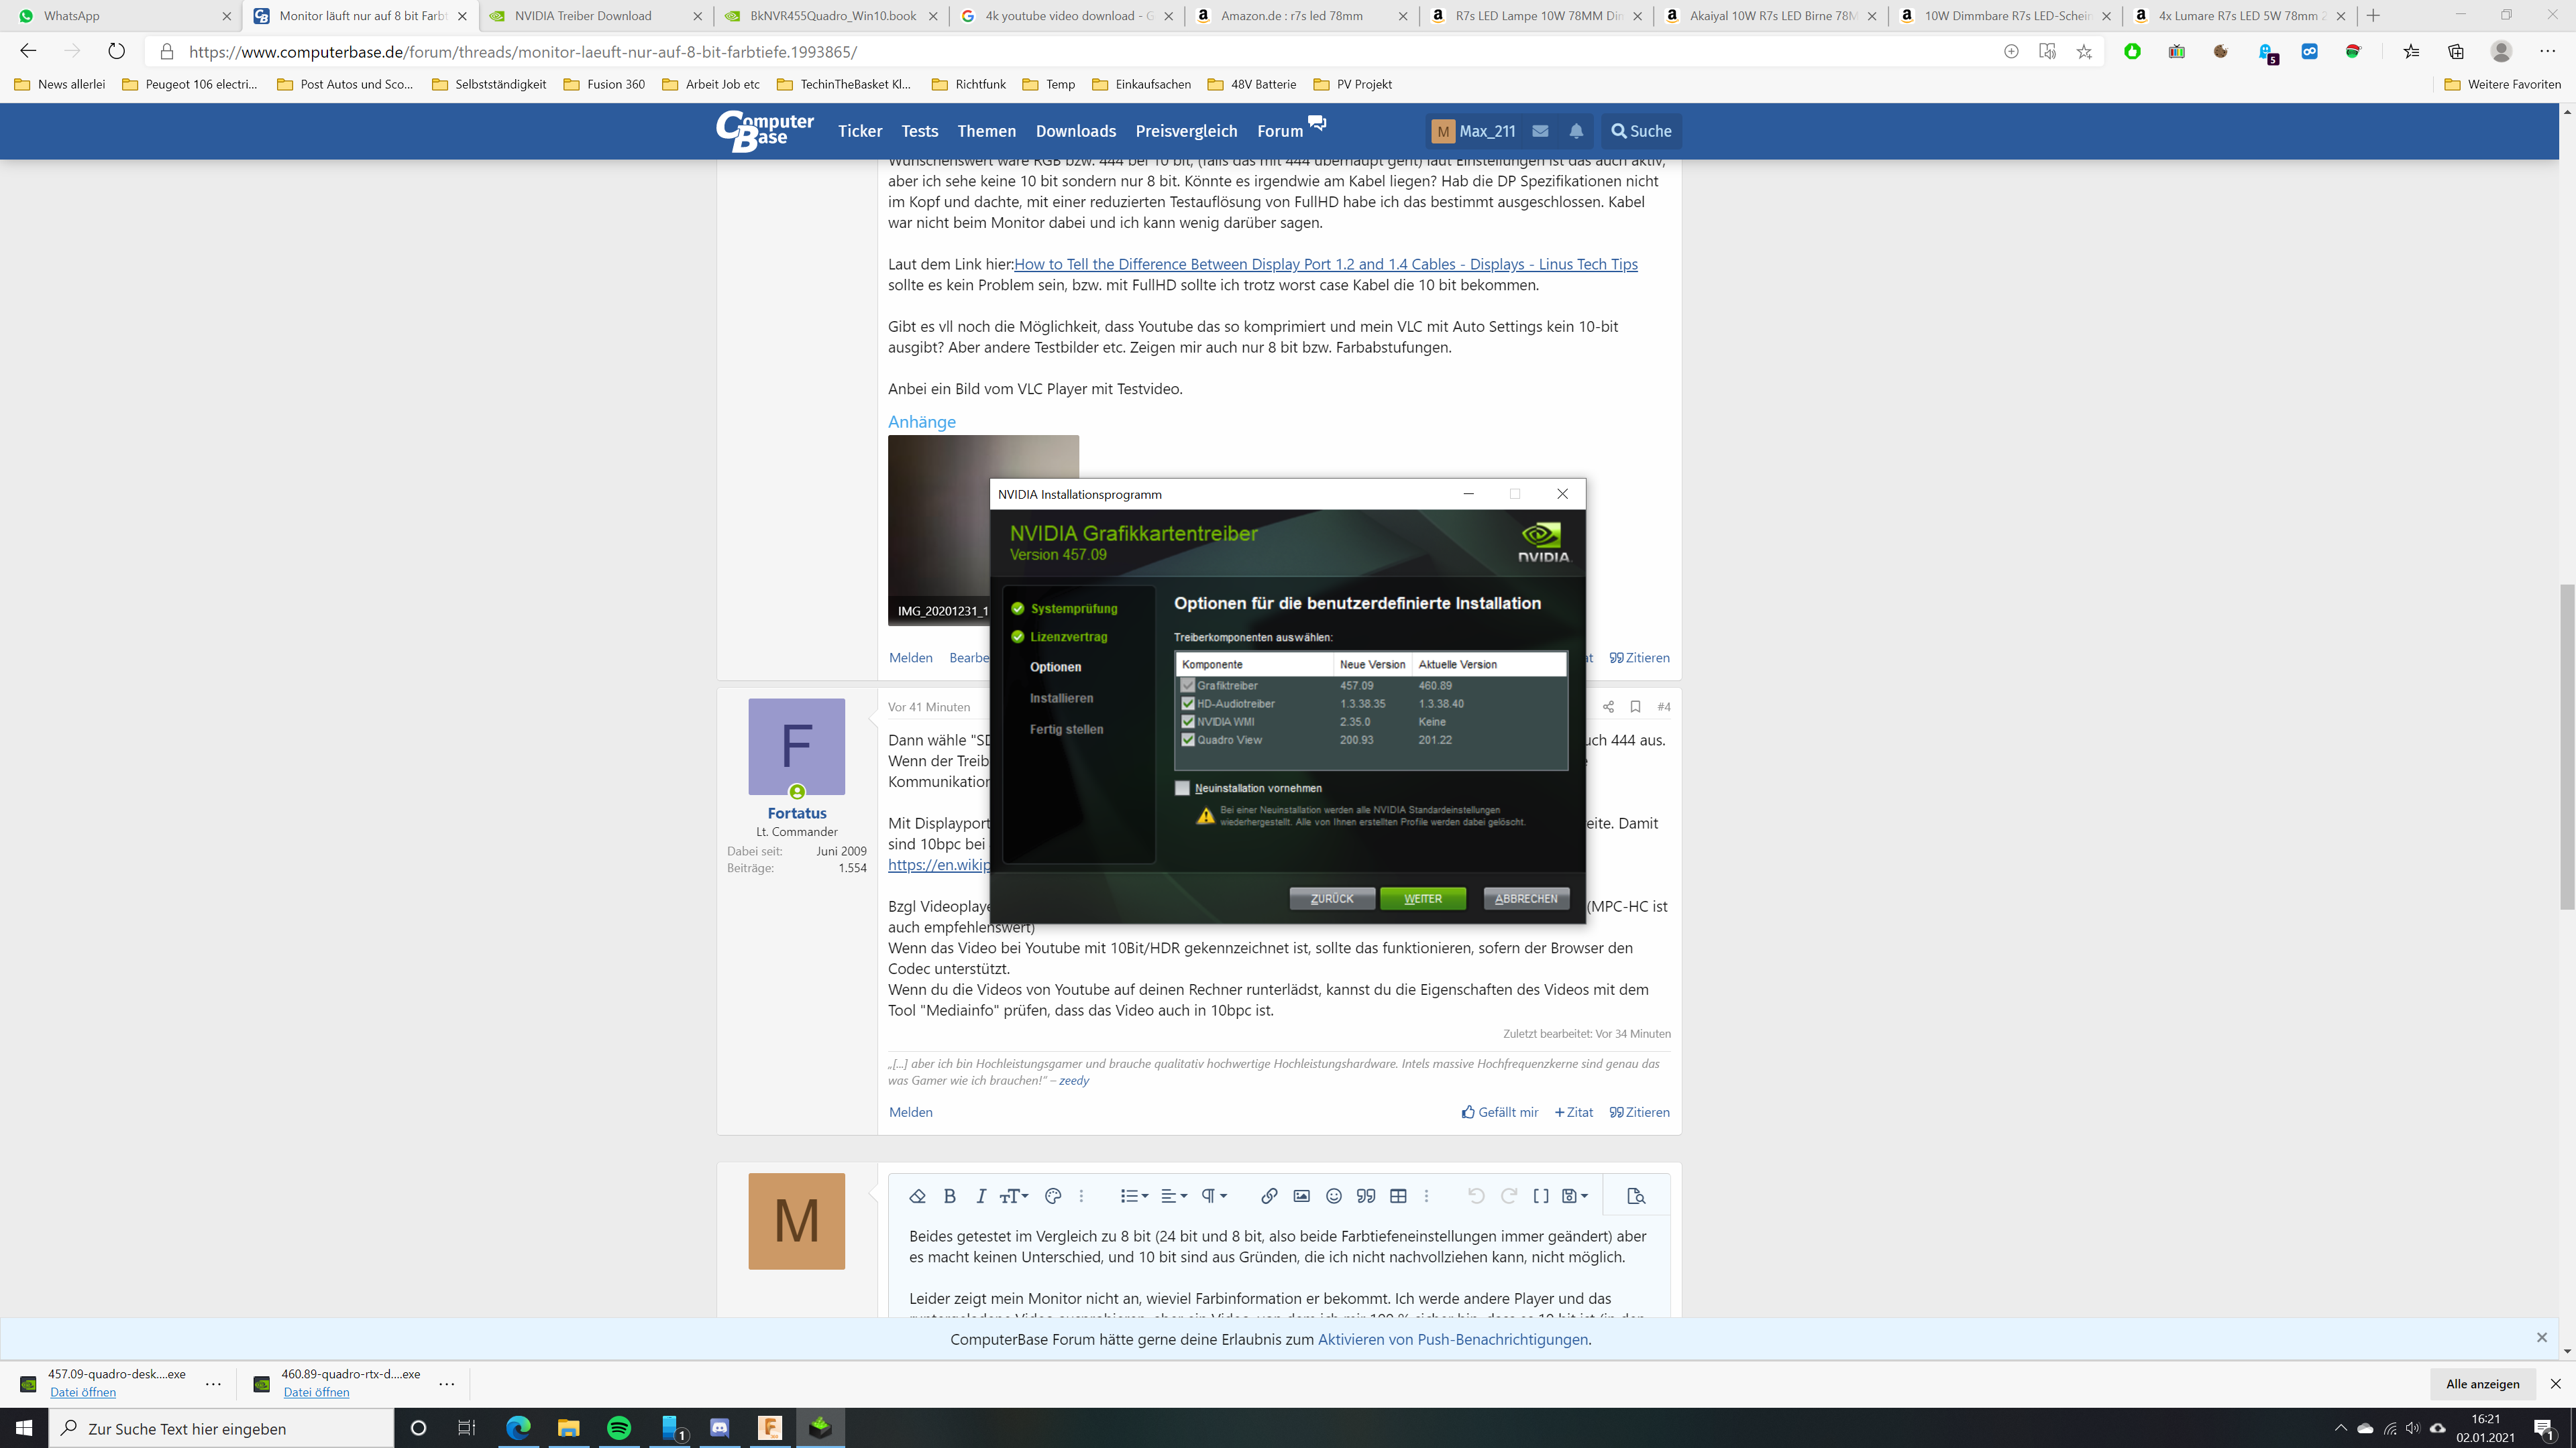Screen dimensions: 2576x1448
Task: Click the preview icon in the editor
Action: coord(1636,1195)
